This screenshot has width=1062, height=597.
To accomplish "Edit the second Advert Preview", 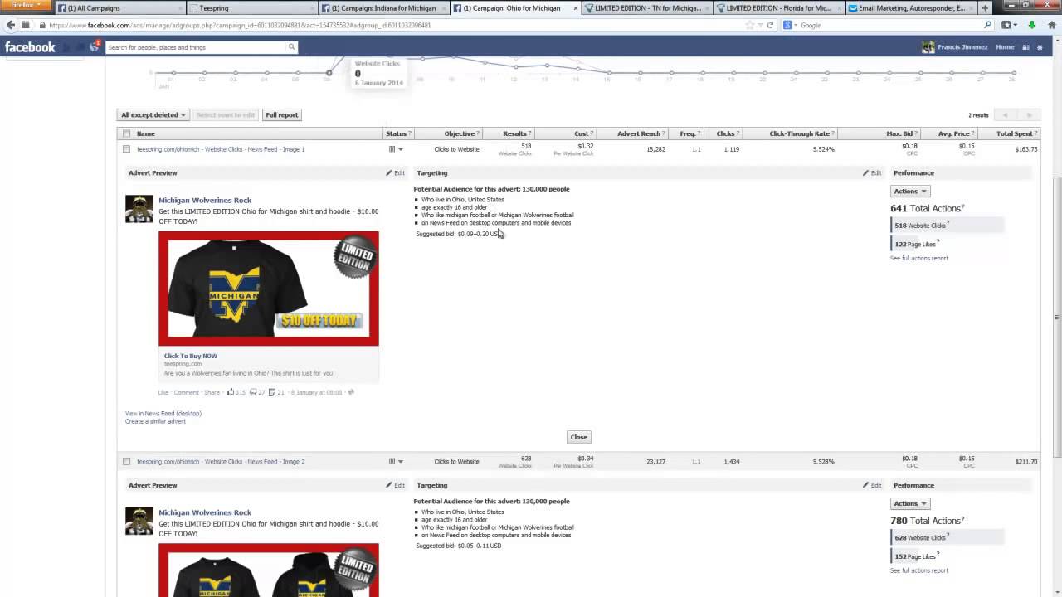I will click(x=396, y=485).
